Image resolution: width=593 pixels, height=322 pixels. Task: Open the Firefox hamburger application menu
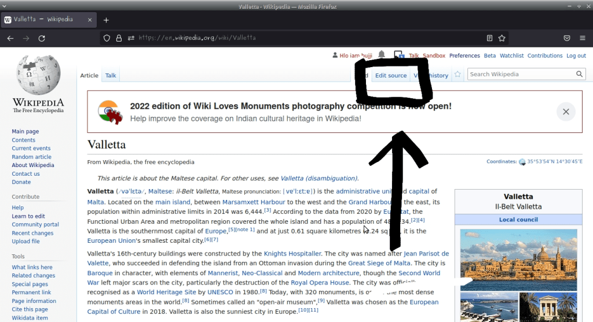(582, 38)
